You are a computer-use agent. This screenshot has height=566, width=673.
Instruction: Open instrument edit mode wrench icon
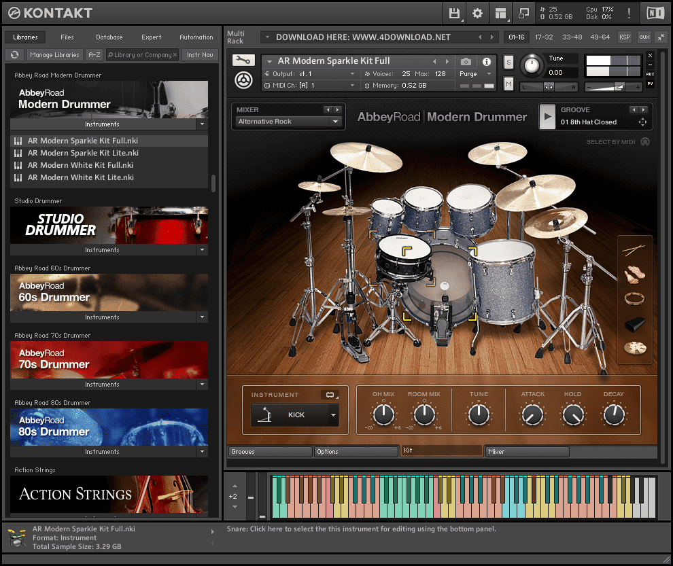[x=243, y=60]
